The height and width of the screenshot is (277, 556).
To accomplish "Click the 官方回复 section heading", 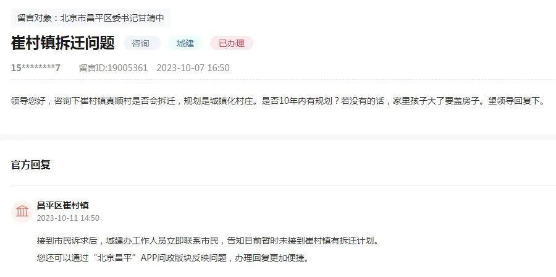I will (x=31, y=165).
